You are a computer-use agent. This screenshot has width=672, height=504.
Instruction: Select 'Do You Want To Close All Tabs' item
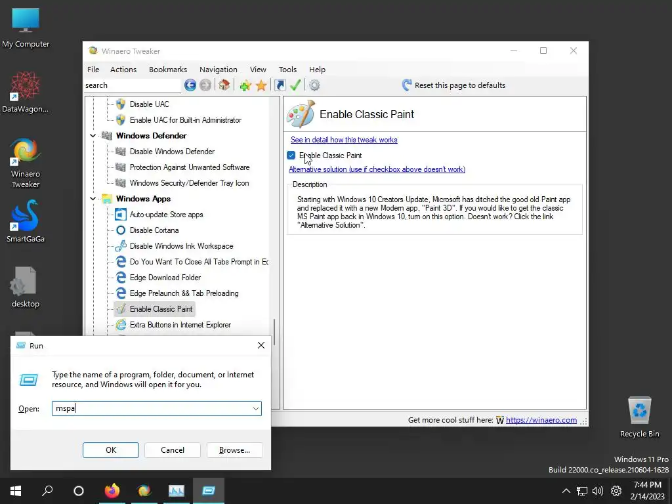(x=199, y=262)
